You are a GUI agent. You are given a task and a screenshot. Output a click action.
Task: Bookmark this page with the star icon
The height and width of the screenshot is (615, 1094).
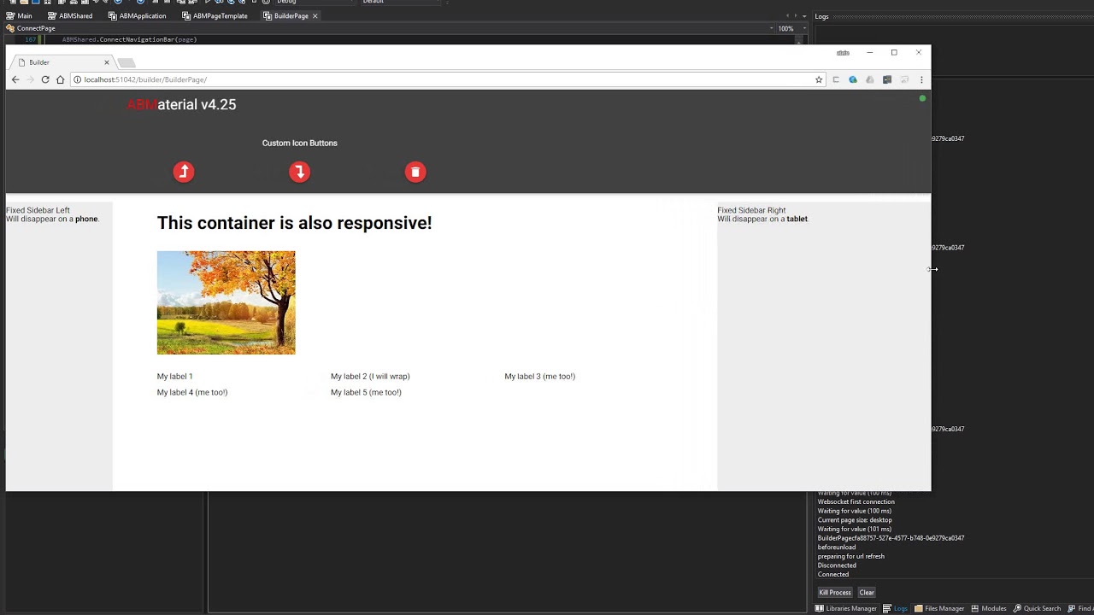pyautogui.click(x=819, y=79)
